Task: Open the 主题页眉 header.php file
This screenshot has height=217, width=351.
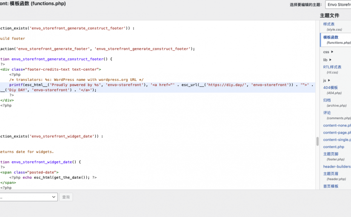Action: [x=331, y=174]
